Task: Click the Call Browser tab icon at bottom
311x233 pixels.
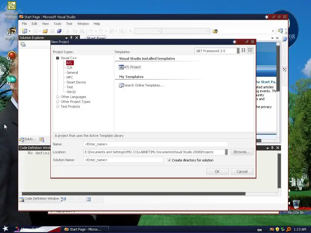Action: click(63, 199)
